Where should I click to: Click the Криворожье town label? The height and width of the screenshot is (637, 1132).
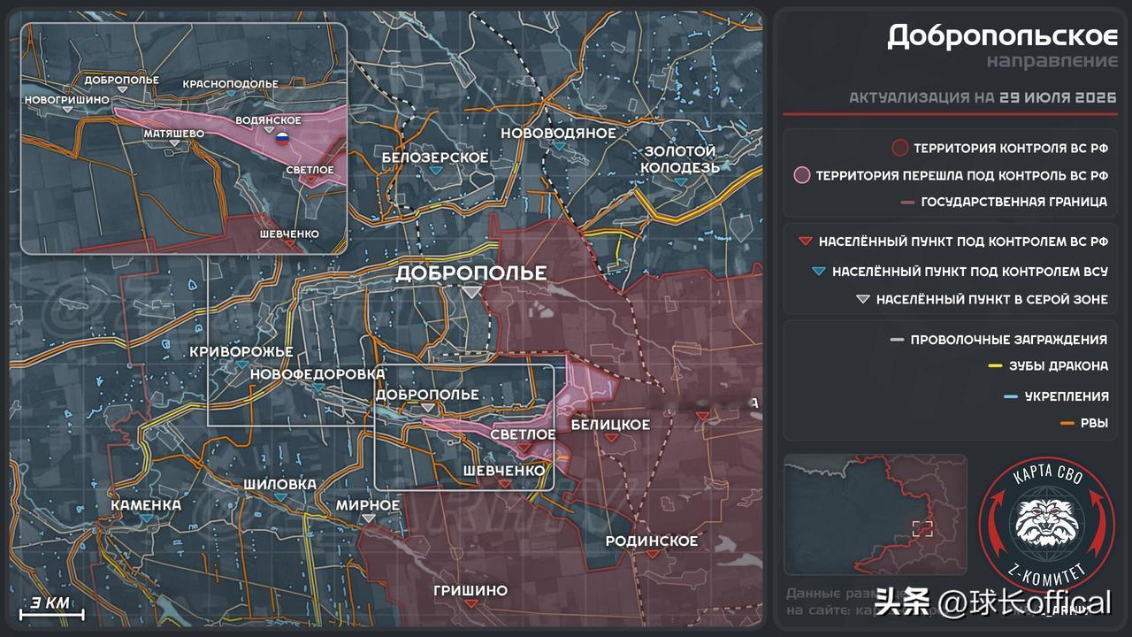coord(241,351)
